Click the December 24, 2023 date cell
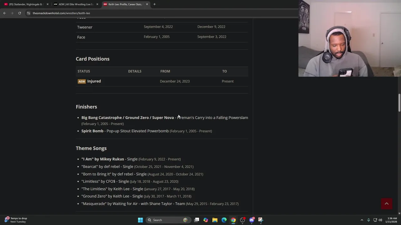 pyautogui.click(x=174, y=81)
